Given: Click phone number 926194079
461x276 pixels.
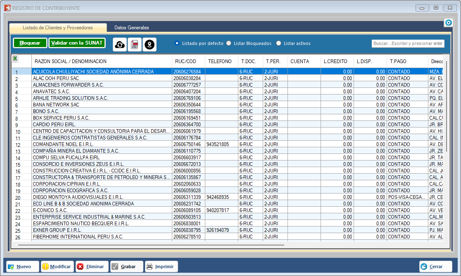Looking at the screenshot, I should [218, 230].
